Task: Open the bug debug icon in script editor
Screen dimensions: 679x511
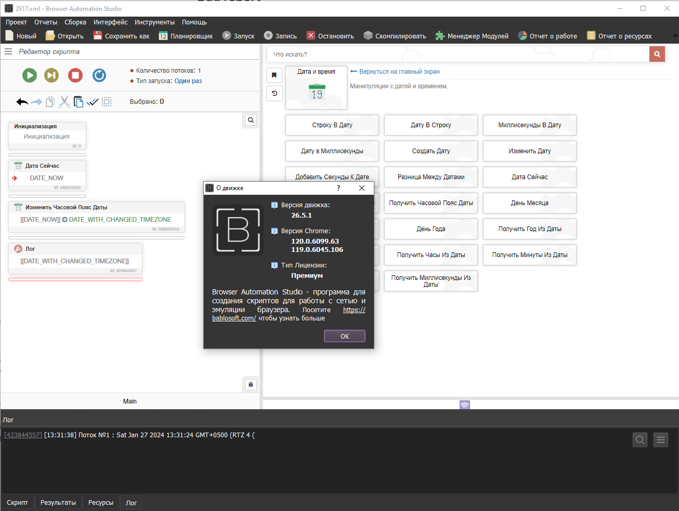Action: pyautogui.click(x=251, y=385)
